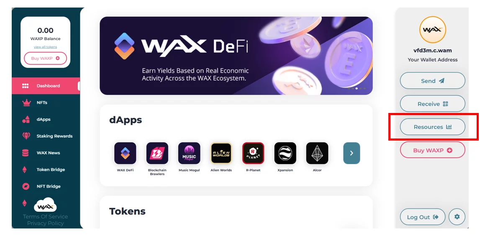Open the Music Mogul dApp icon
This screenshot has height=236, width=480.
pyautogui.click(x=189, y=153)
